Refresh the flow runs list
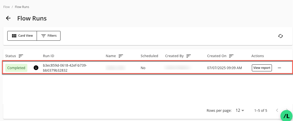Screen dimensions: 293x121 280,36
